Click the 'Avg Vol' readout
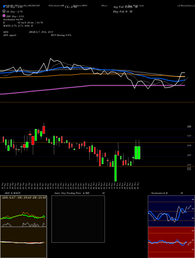This screenshot has width=195, height=258. [125, 7]
